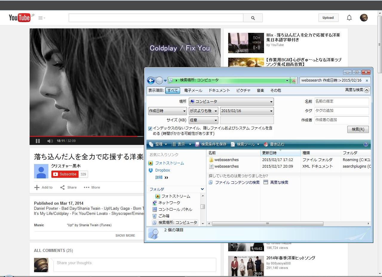Open 2014年春季洋楽ヒットソング video thumbnail
The height and width of the screenshot is (277, 382).
(246, 266)
